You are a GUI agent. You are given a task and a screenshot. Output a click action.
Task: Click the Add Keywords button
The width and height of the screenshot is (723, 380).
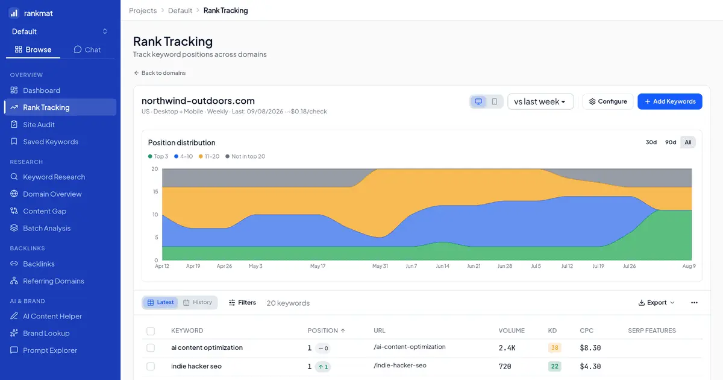tap(670, 101)
